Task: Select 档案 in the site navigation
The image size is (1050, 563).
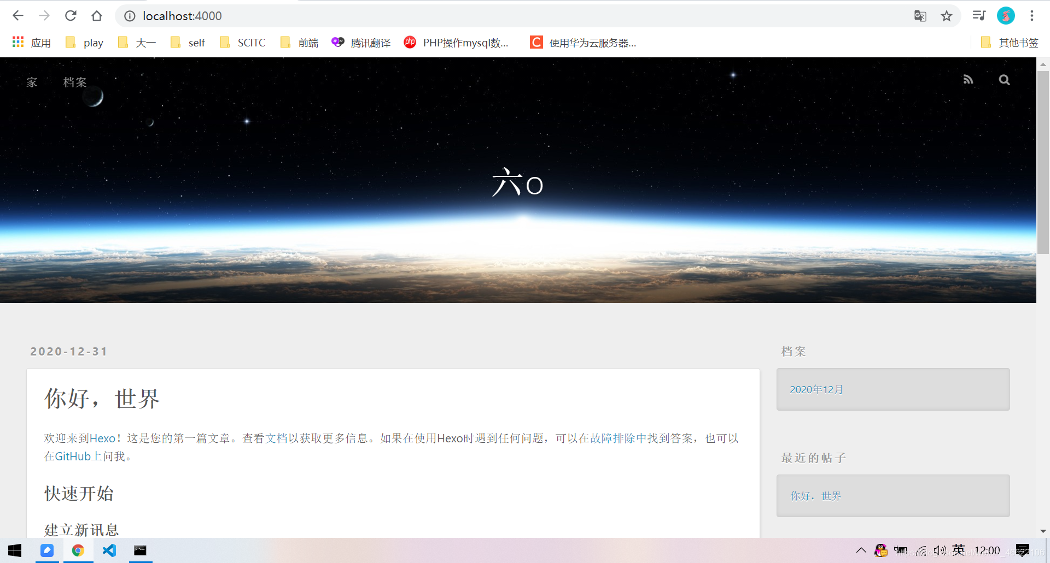Action: (x=74, y=82)
